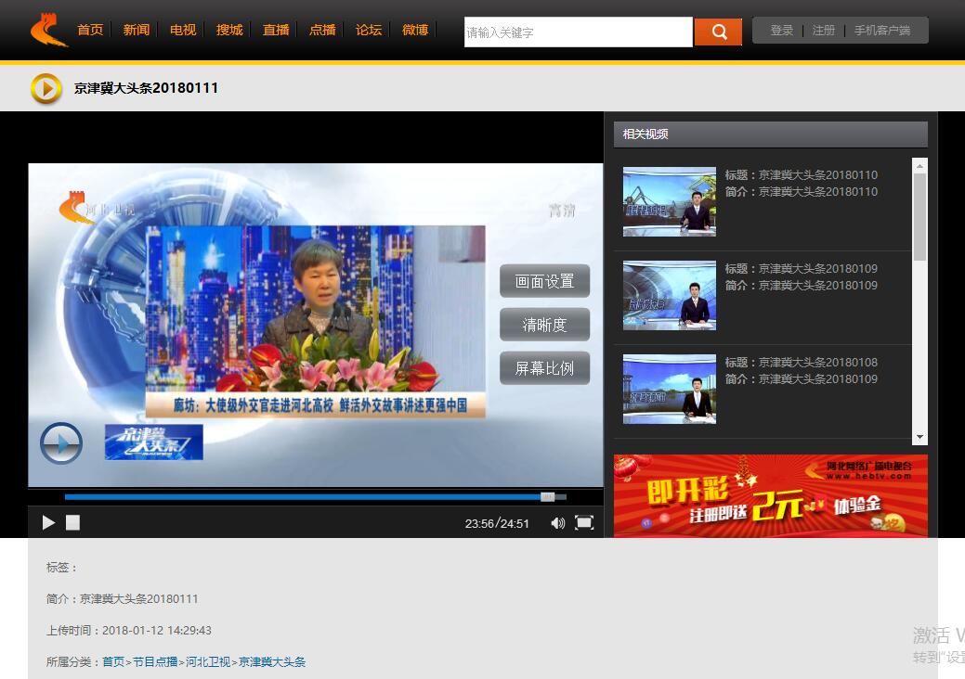
Task: Click the site logo in header
Action: pos(49,30)
